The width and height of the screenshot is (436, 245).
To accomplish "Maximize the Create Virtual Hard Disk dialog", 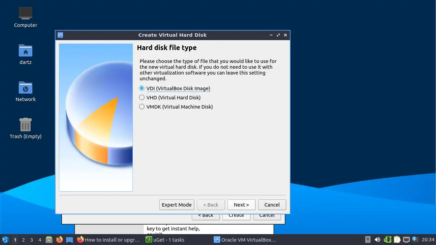I will click(278, 35).
